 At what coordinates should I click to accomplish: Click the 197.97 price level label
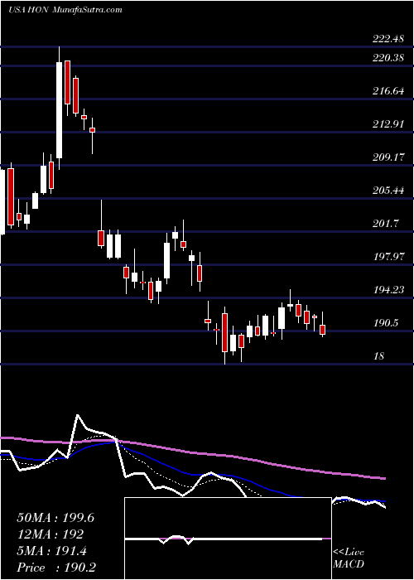point(388,256)
